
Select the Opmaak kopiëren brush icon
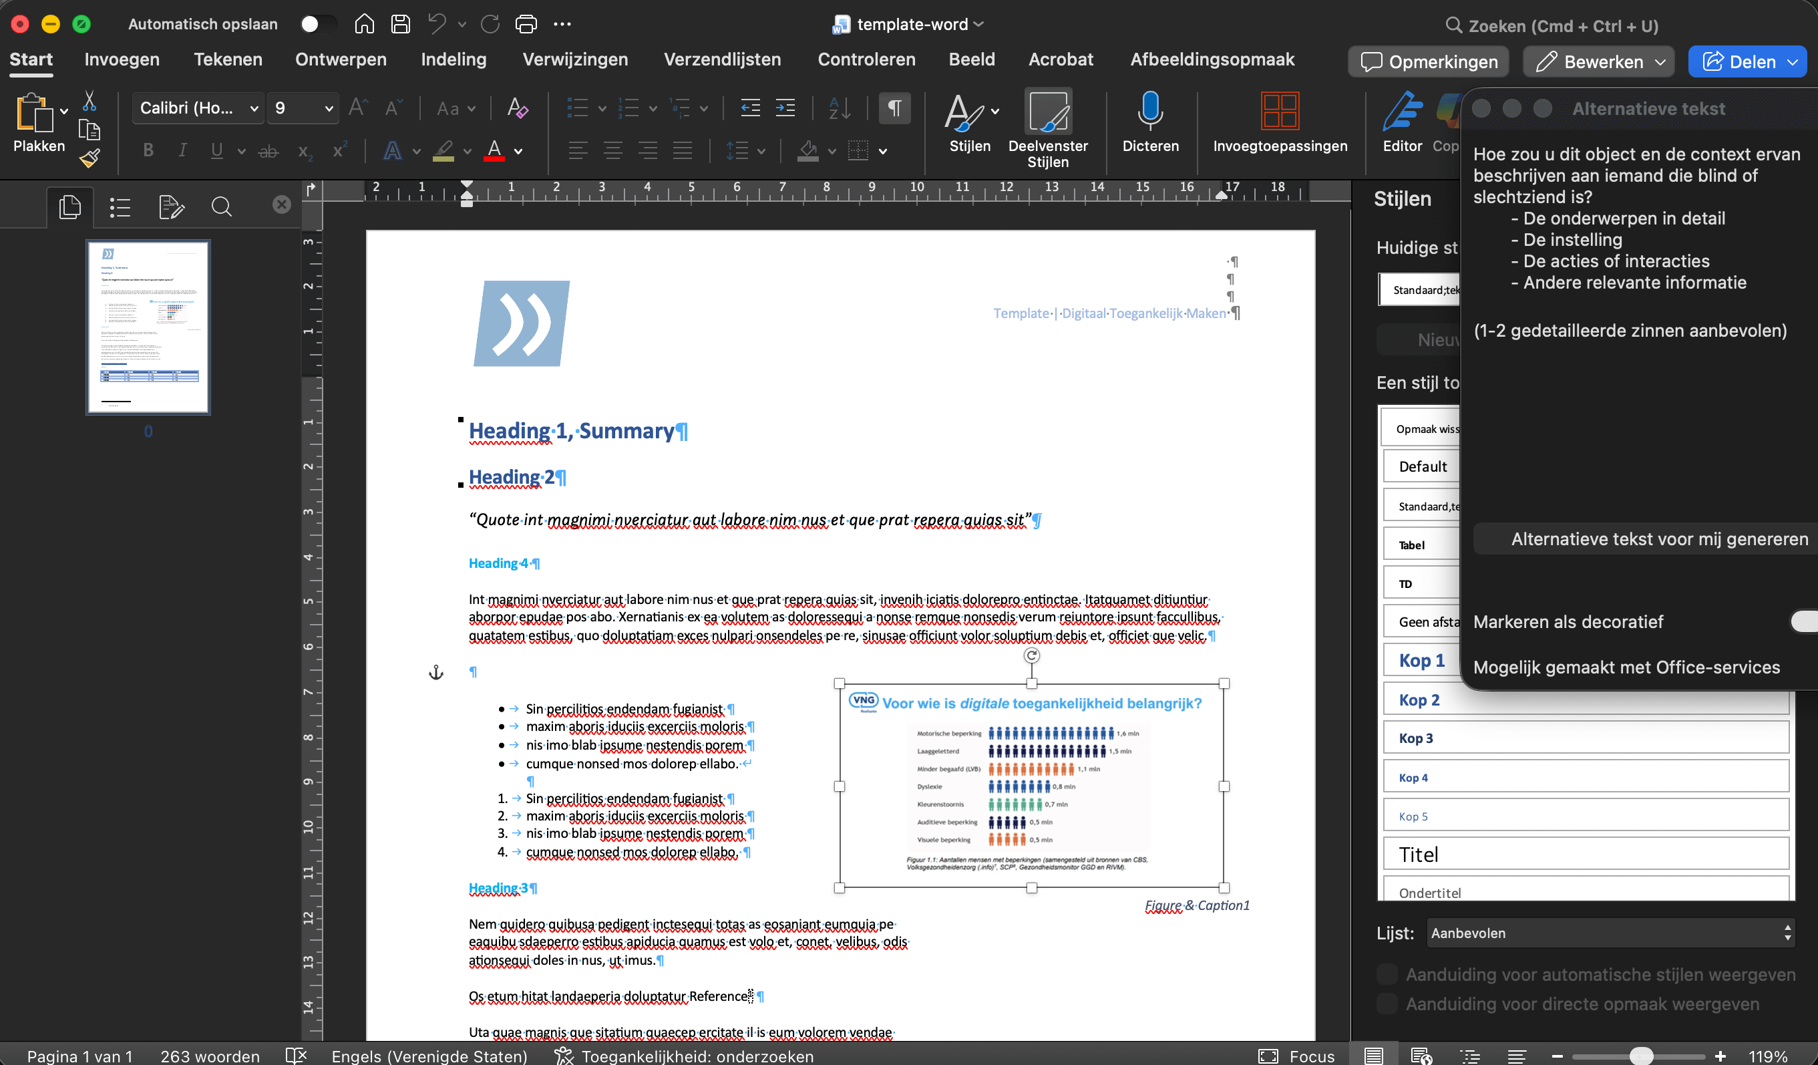click(x=90, y=158)
